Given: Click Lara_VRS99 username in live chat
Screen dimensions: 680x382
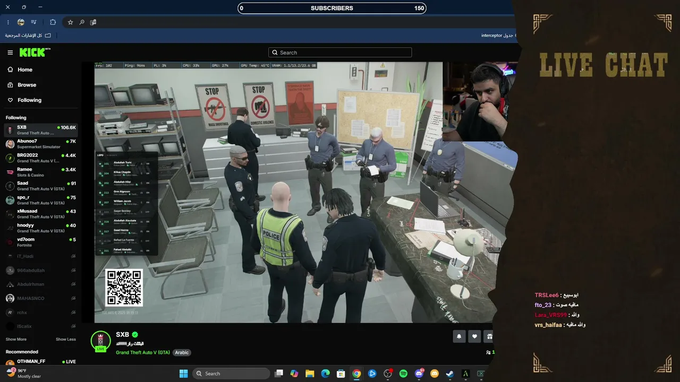Looking at the screenshot, I should (x=550, y=315).
